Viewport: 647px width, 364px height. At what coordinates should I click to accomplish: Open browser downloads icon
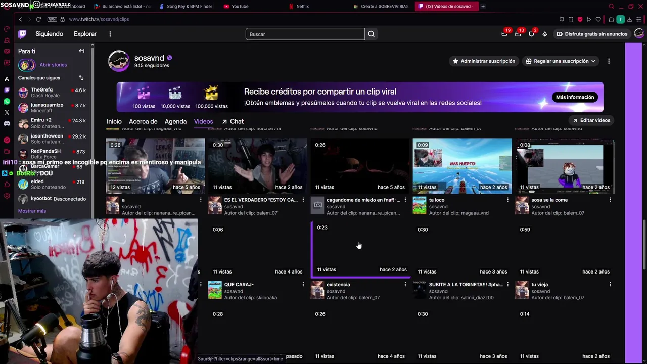629,19
